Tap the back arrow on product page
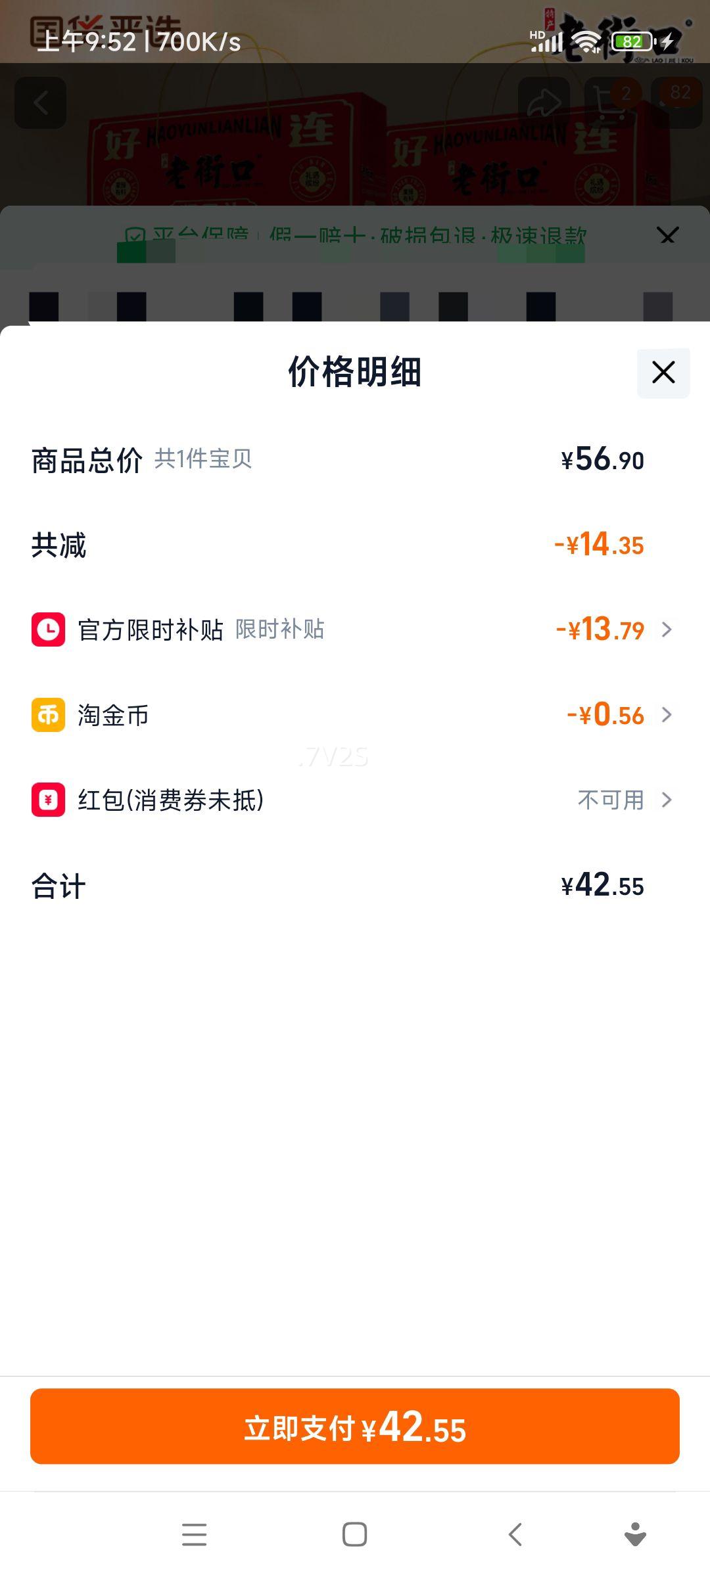The image size is (710, 1577). [x=41, y=103]
